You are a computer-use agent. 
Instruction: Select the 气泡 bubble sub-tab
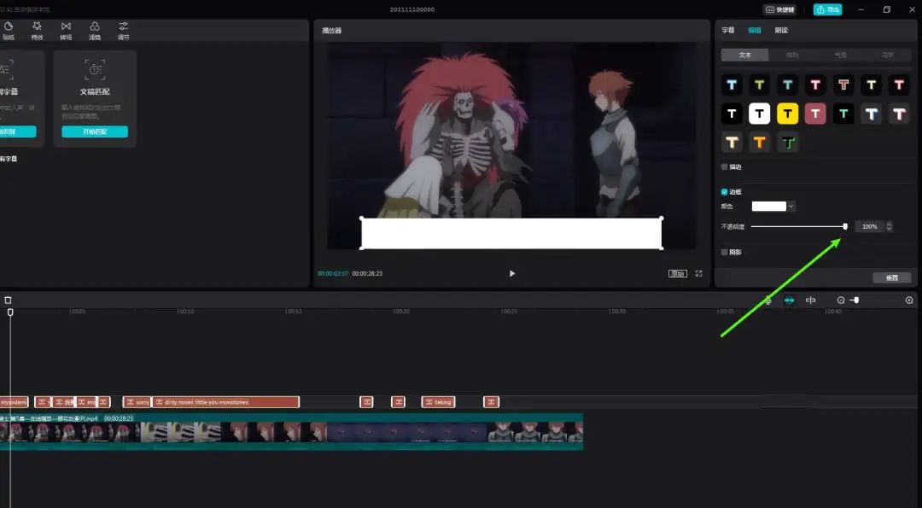point(840,55)
